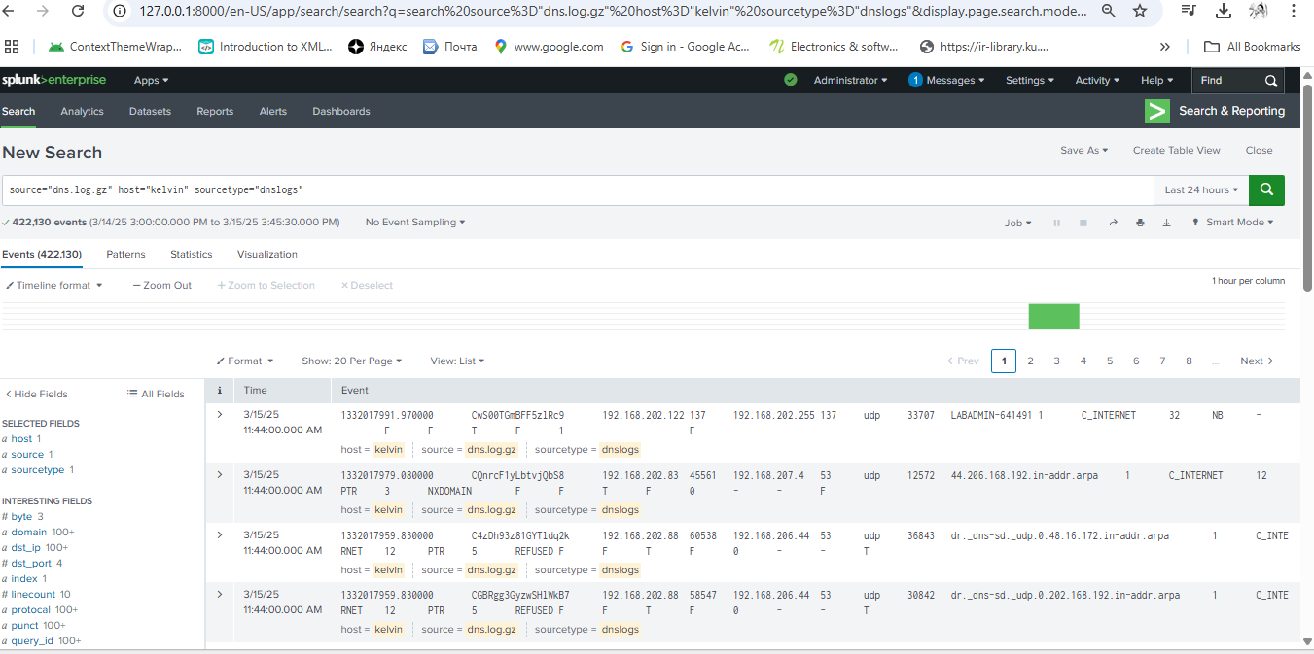Open the Settings dropdown
The height and width of the screenshot is (654, 1314).
click(1030, 80)
